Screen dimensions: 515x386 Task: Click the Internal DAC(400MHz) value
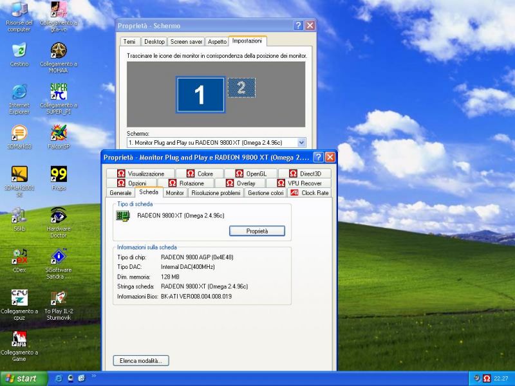187,267
